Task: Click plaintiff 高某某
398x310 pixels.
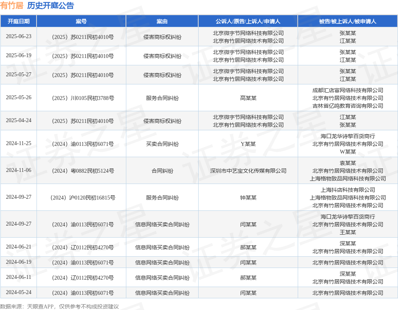Action: (248, 98)
